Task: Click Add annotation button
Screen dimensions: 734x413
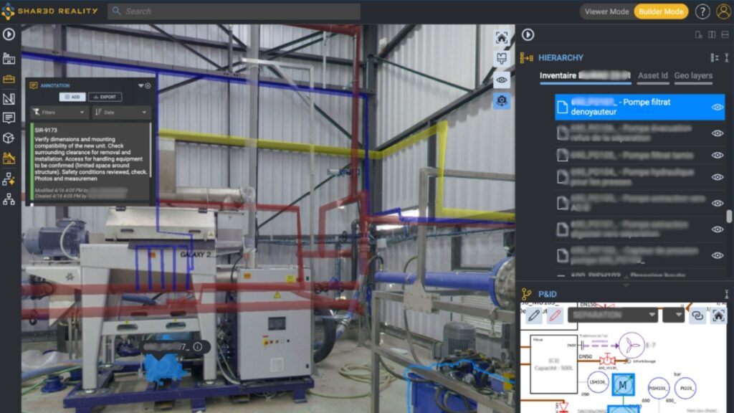Action: coord(72,97)
